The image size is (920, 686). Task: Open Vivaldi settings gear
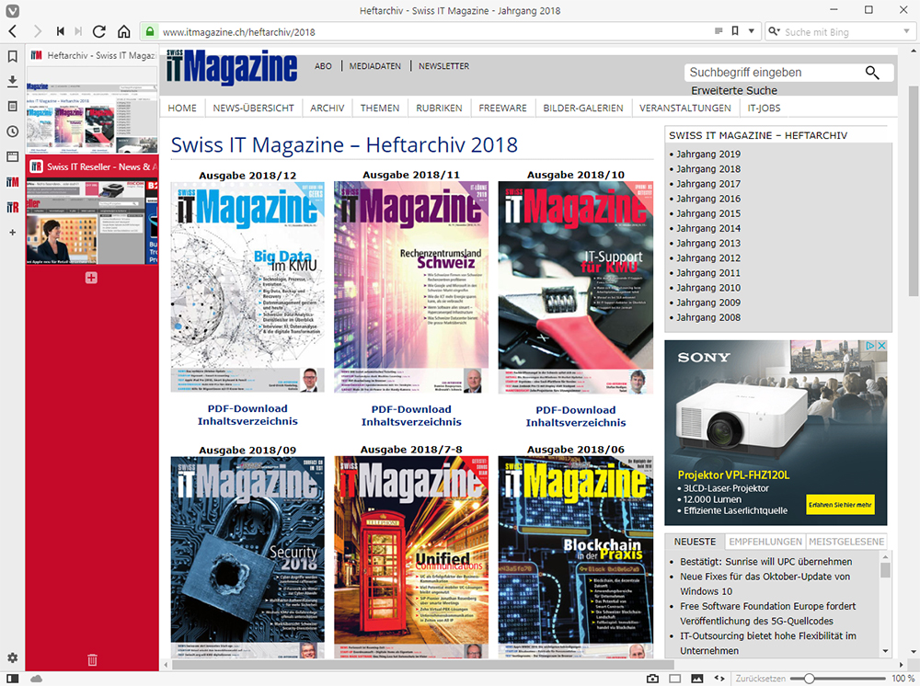tap(12, 657)
